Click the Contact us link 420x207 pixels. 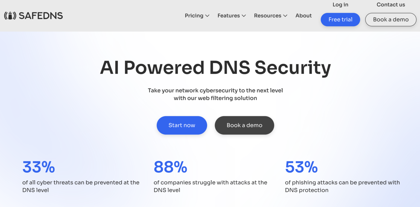tap(391, 4)
